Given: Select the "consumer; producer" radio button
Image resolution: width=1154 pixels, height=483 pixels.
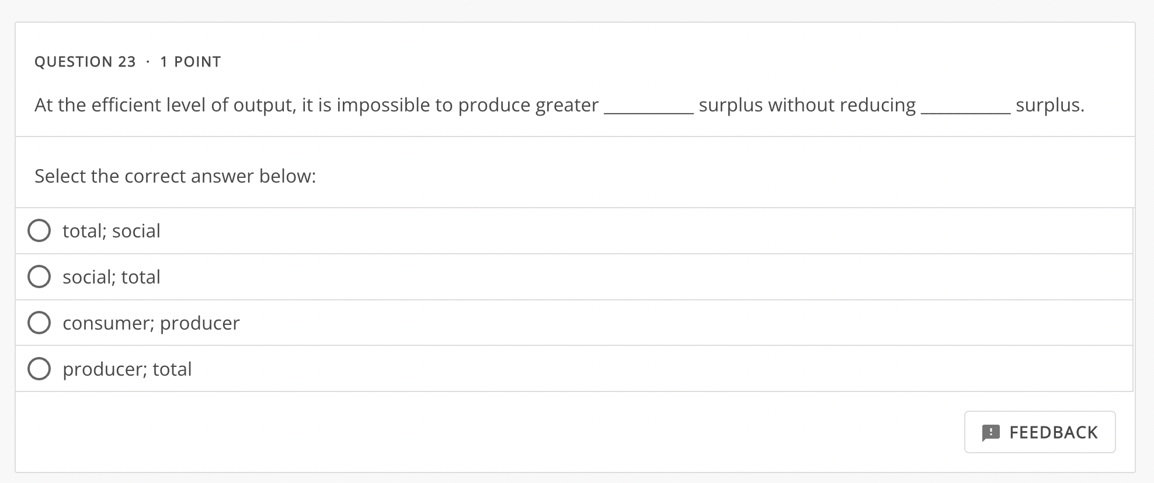Looking at the screenshot, I should [x=39, y=323].
